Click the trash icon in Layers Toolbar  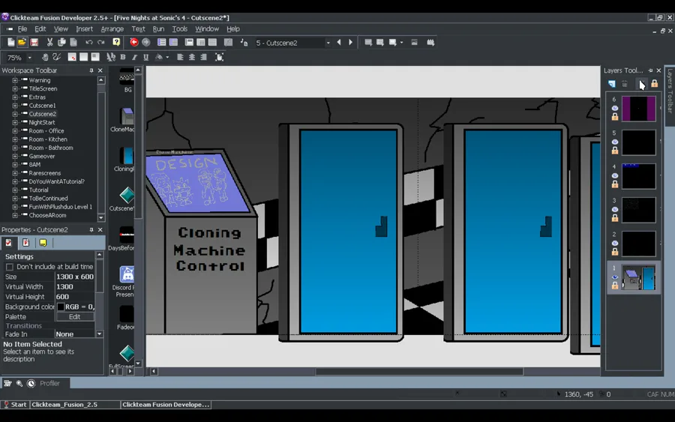(x=625, y=83)
